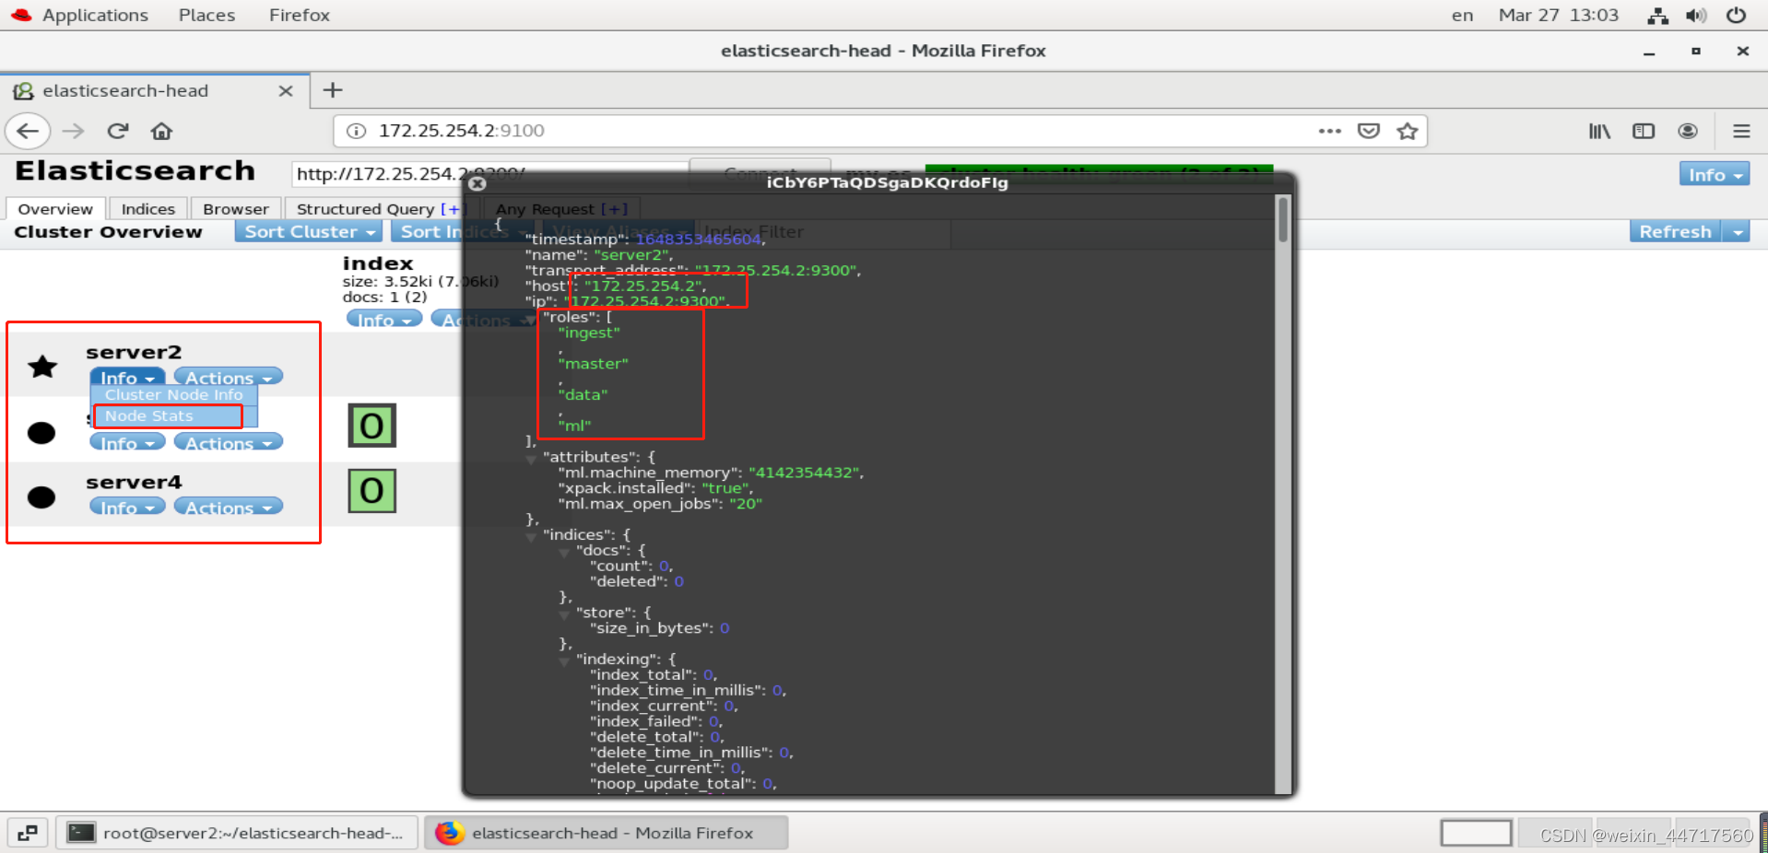Open the Sort Cluster dropdown
This screenshot has height=853, width=1768.
(308, 232)
